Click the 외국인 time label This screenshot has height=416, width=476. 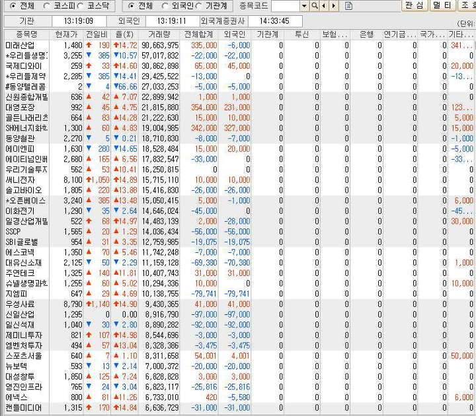(x=129, y=21)
